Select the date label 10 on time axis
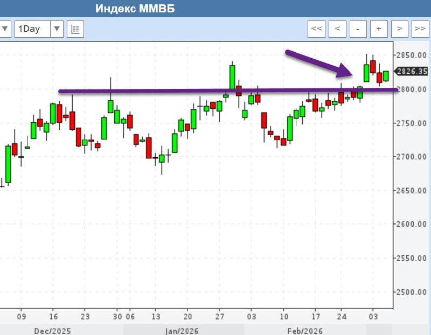This screenshot has height=335, width=431. tap(284, 317)
